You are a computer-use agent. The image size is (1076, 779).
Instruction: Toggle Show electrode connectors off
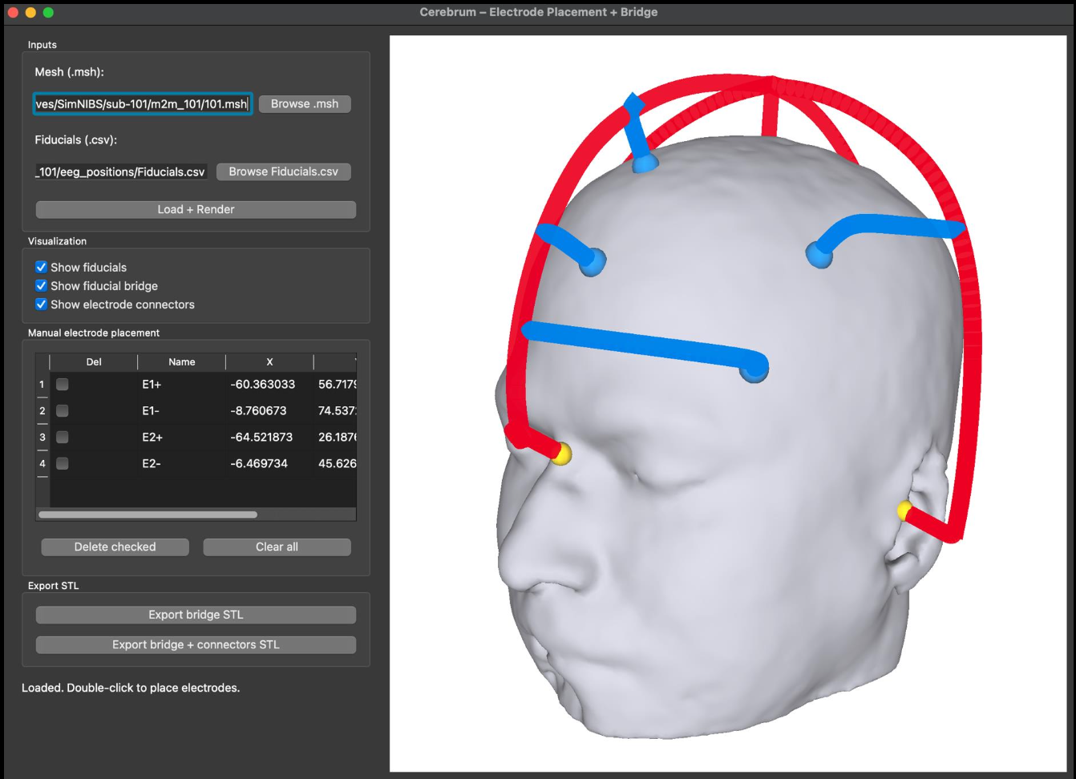point(41,304)
